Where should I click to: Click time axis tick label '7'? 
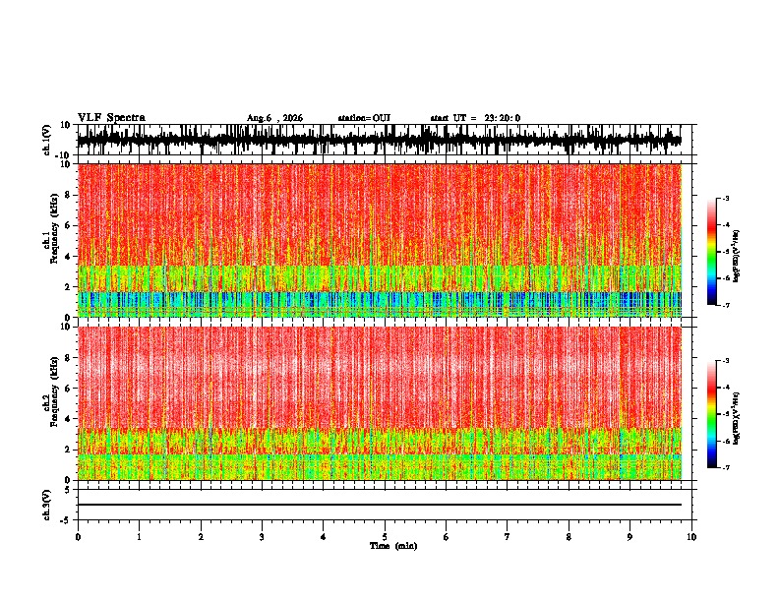click(x=508, y=537)
